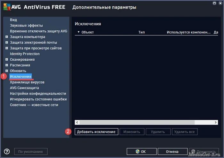The image size is (224, 158).
Task: Confirm with the OK button
Action: [x=141, y=151]
